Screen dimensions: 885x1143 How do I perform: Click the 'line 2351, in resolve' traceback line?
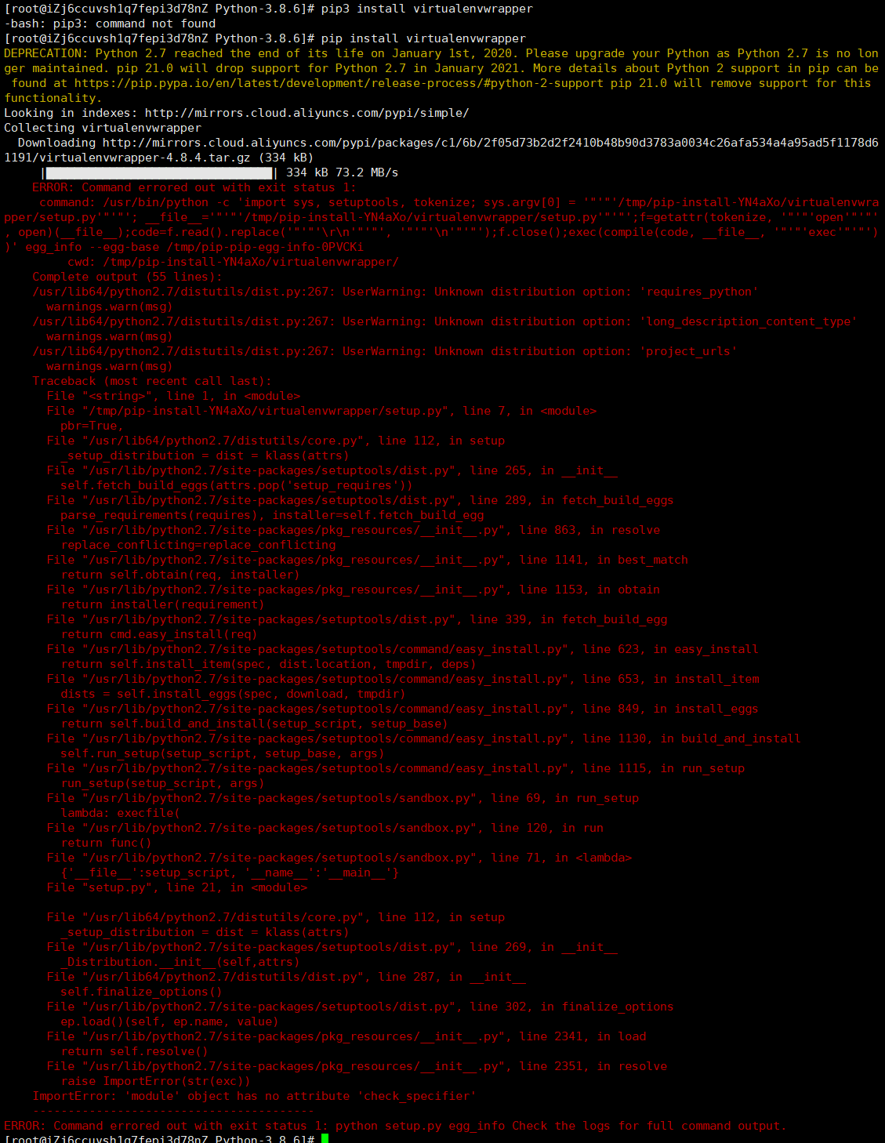pyautogui.click(x=357, y=1066)
